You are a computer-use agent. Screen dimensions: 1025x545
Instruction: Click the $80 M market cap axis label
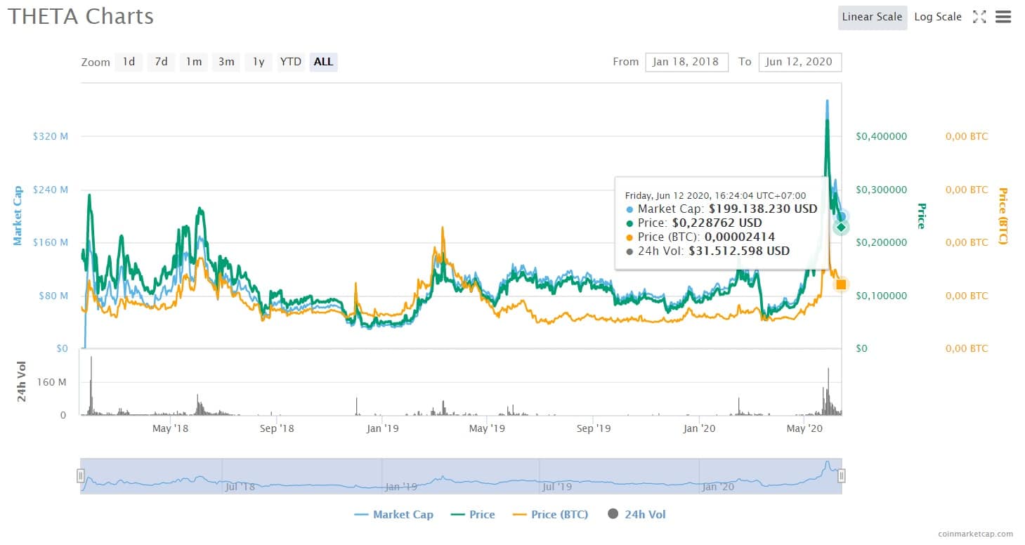53,296
